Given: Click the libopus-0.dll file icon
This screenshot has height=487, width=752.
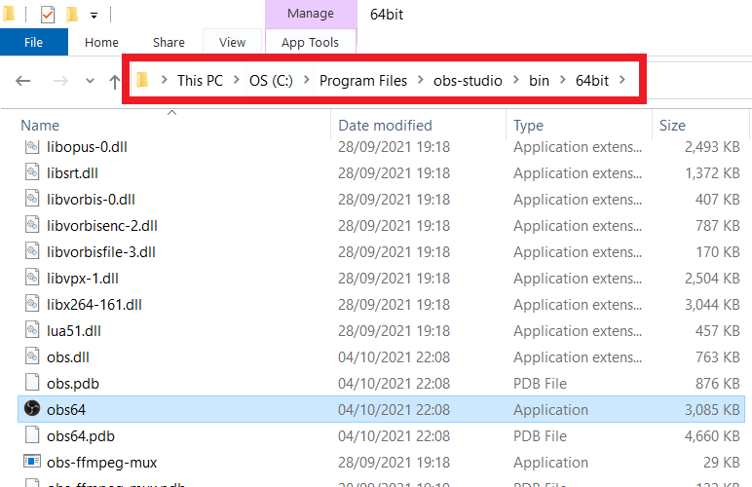Looking at the screenshot, I should 31,147.
